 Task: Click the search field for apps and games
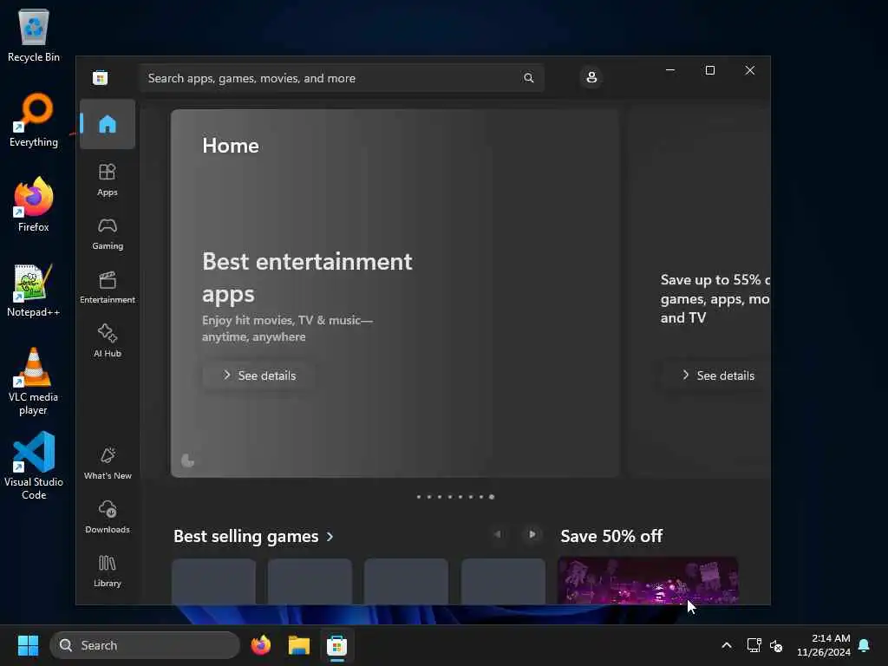point(342,78)
